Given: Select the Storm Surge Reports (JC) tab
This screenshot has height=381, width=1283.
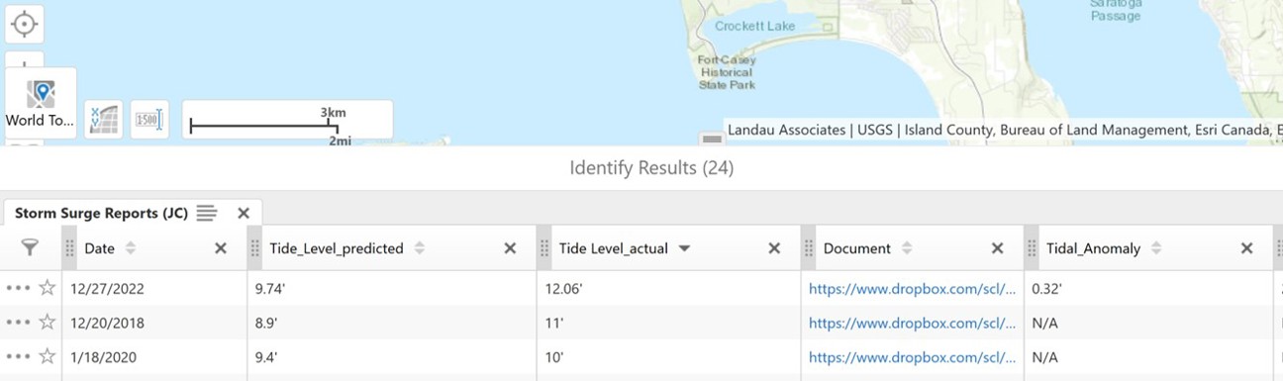Looking at the screenshot, I should (x=101, y=213).
